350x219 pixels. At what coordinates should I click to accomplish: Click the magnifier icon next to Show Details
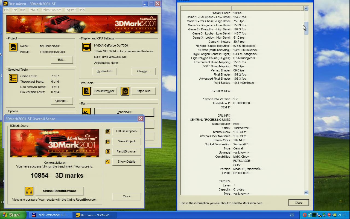tap(108, 162)
